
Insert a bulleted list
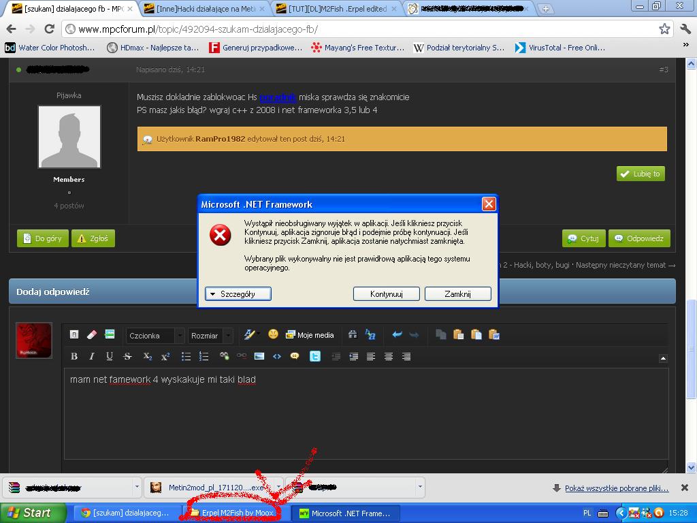coord(186,356)
